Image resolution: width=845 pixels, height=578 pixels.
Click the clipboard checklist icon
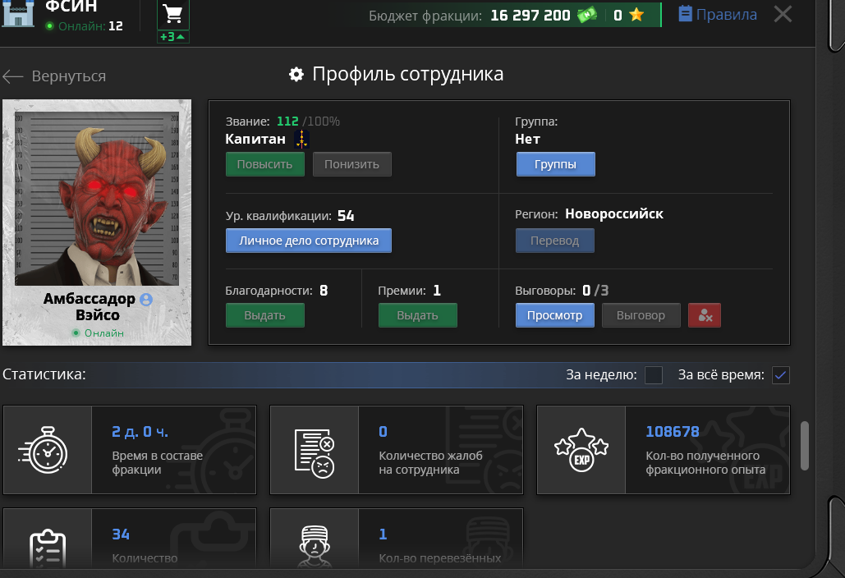(x=48, y=548)
